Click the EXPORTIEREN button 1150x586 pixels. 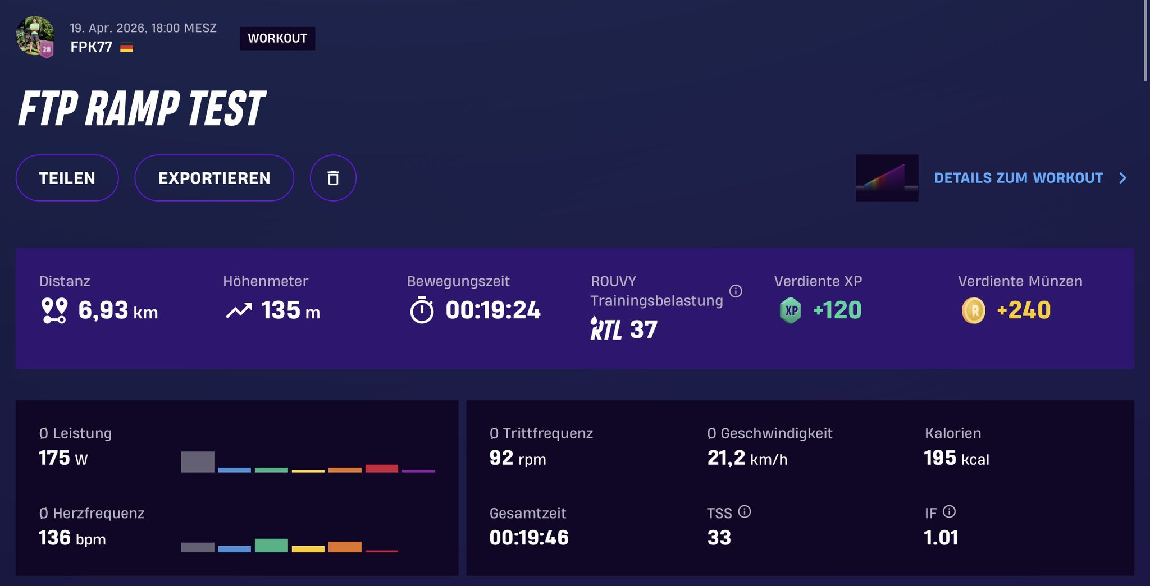pos(214,178)
